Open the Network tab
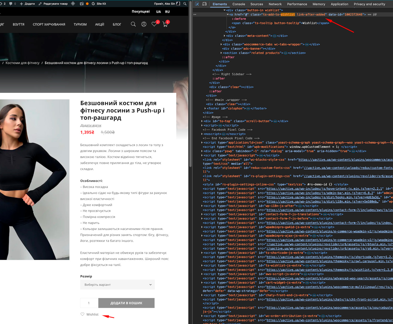 (275, 4)
